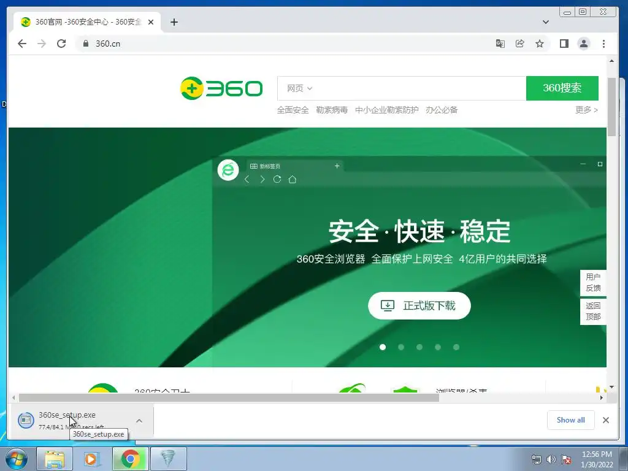Select first carousel dot
Image resolution: width=628 pixels, height=471 pixels.
[383, 347]
